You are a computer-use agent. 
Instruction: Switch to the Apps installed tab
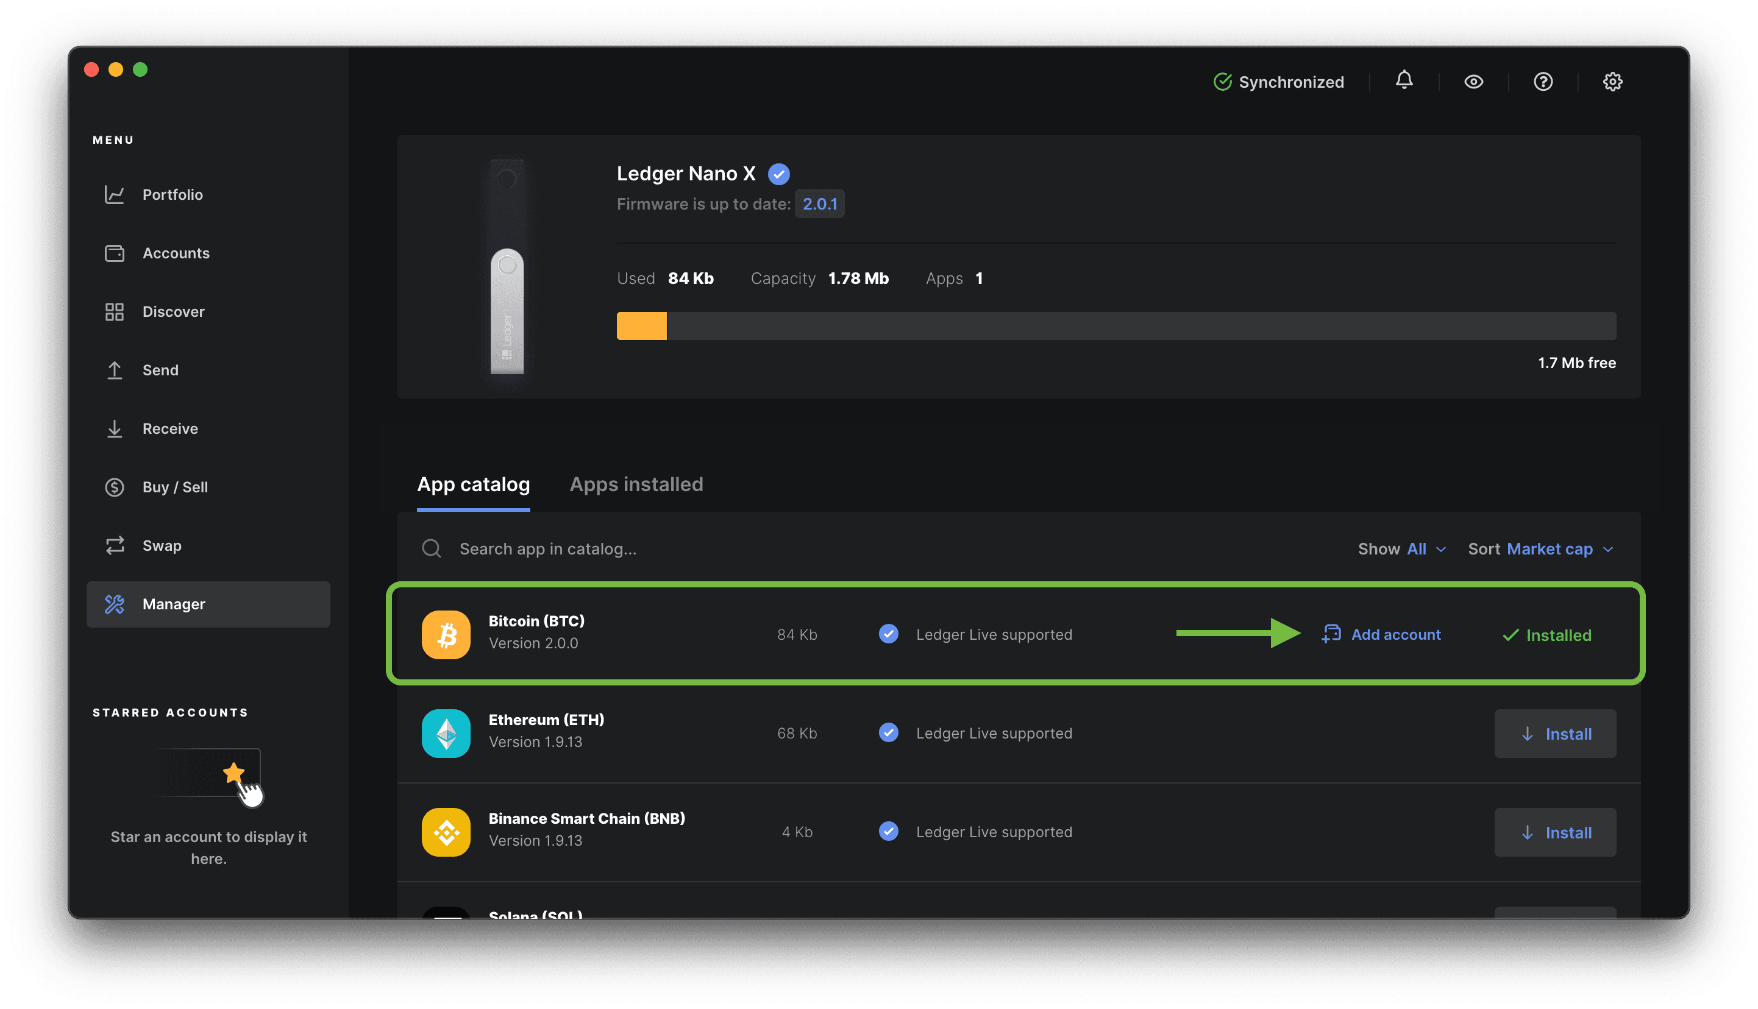(x=636, y=484)
